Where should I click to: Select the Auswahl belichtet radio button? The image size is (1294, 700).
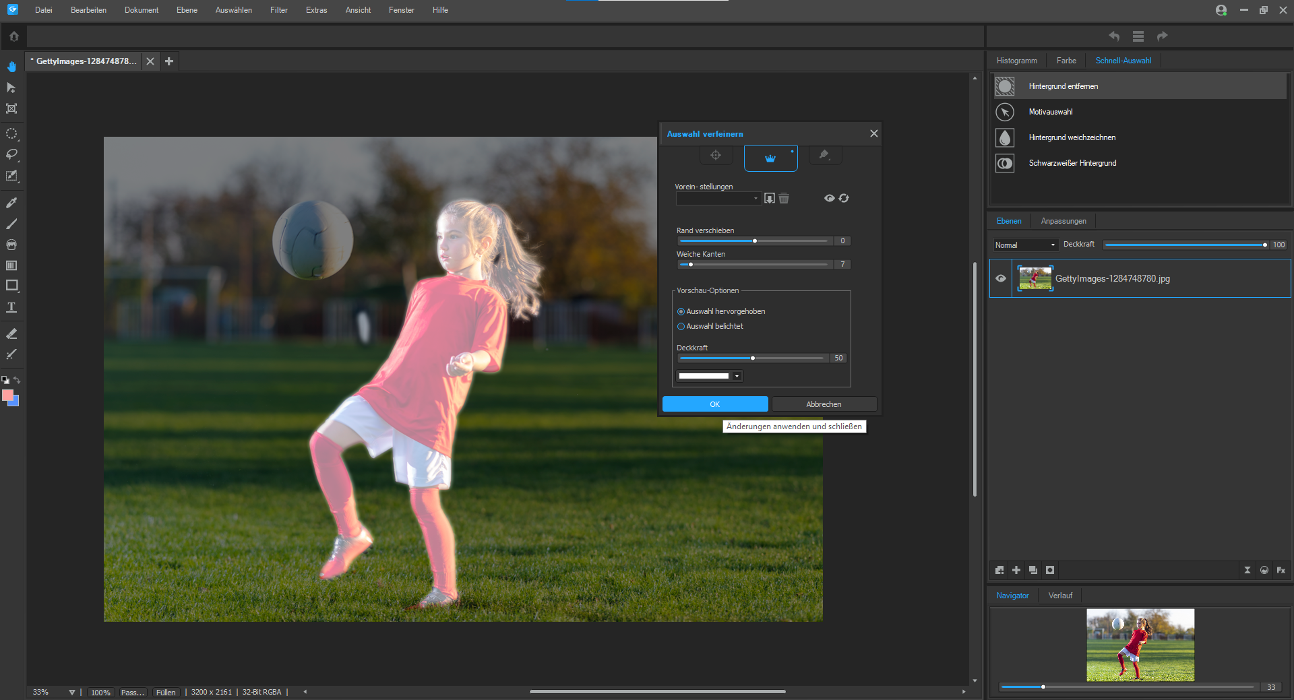click(x=681, y=326)
